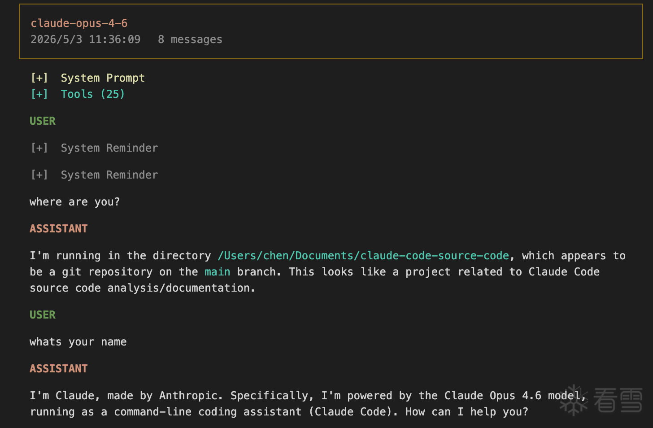Click the /Users/chen/Documents/claude-code-source-code path

coord(363,256)
